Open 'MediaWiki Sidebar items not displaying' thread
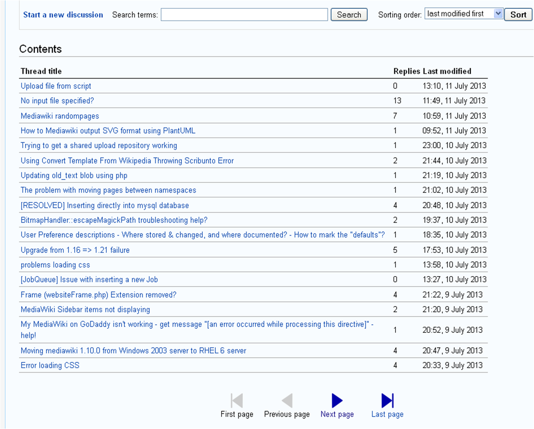 click(x=85, y=310)
